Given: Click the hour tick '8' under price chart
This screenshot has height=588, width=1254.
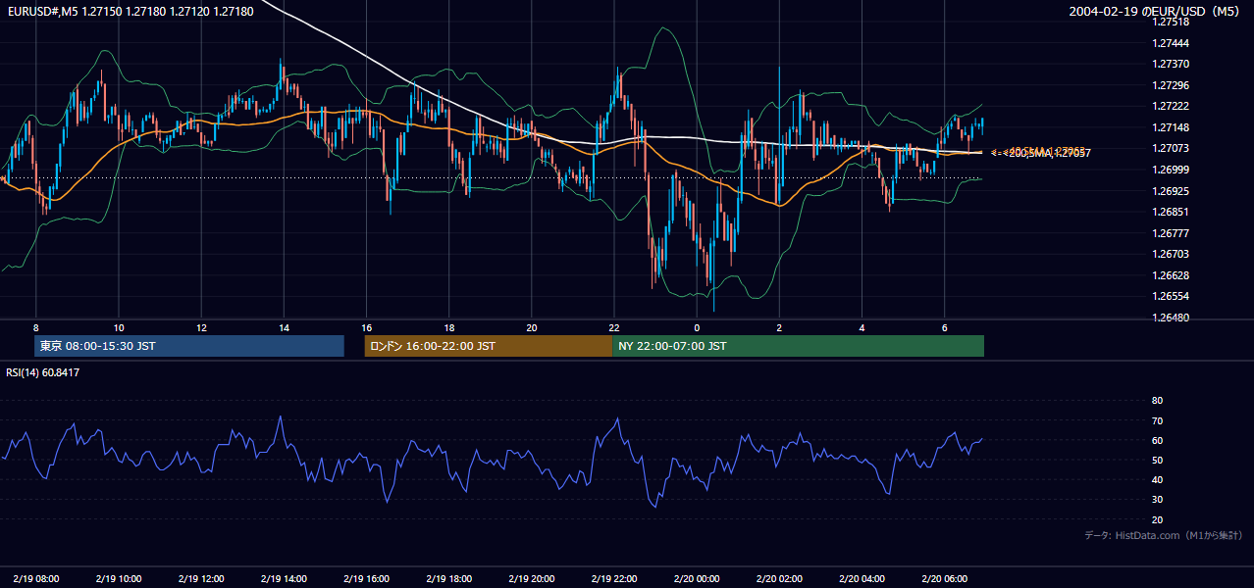Looking at the screenshot, I should pos(35,327).
